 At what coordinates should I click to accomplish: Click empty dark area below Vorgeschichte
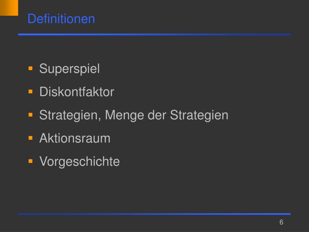(x=154, y=189)
